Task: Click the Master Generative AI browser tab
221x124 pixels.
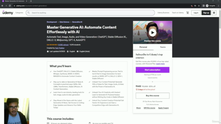Action: (15, 1)
